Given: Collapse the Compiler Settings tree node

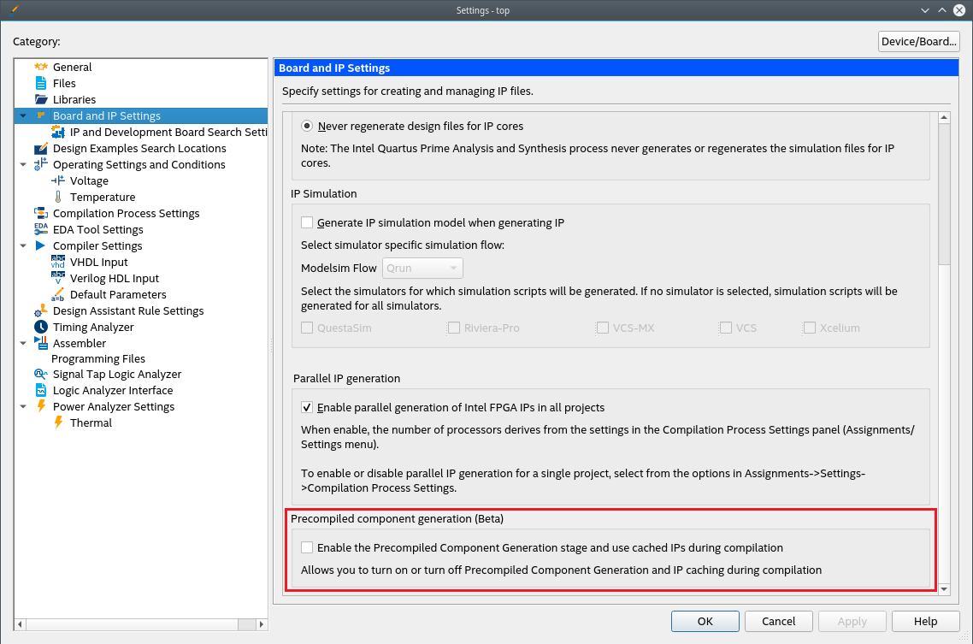Looking at the screenshot, I should point(23,245).
